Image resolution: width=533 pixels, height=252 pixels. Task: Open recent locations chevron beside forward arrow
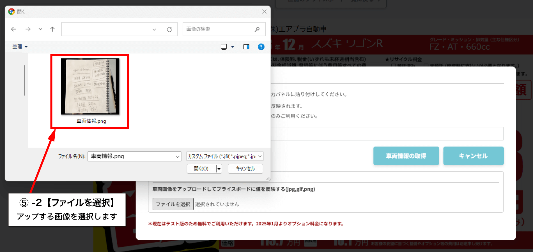40,29
